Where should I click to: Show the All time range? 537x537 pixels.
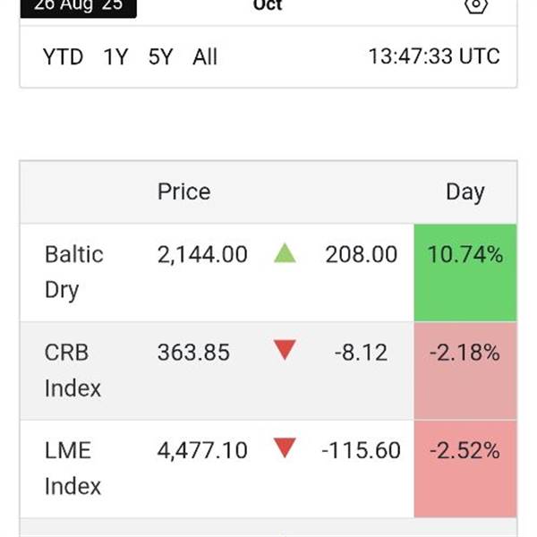(x=205, y=57)
